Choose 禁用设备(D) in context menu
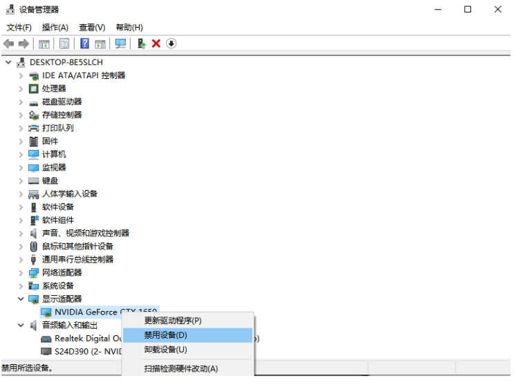Viewport: 515px width, 387px height. [x=165, y=335]
